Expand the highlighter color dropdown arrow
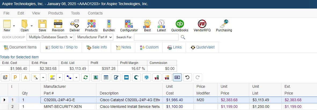Image resolution: width=317 pixels, height=110 pixels. (x=60, y=77)
